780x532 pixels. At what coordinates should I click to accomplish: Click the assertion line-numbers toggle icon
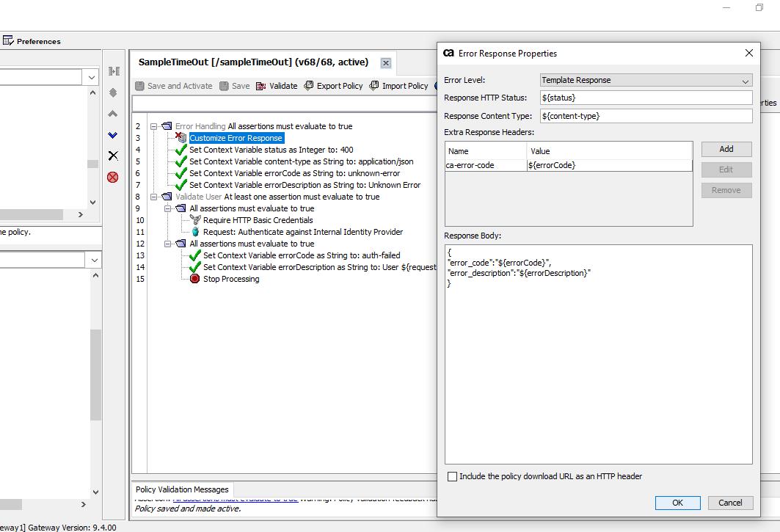(x=112, y=72)
